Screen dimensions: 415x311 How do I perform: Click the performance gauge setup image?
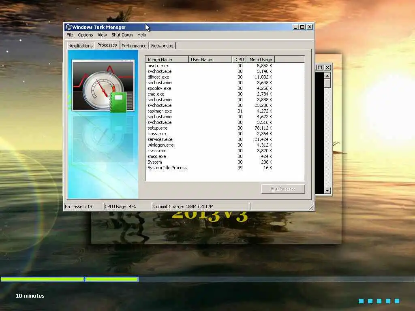(103, 85)
